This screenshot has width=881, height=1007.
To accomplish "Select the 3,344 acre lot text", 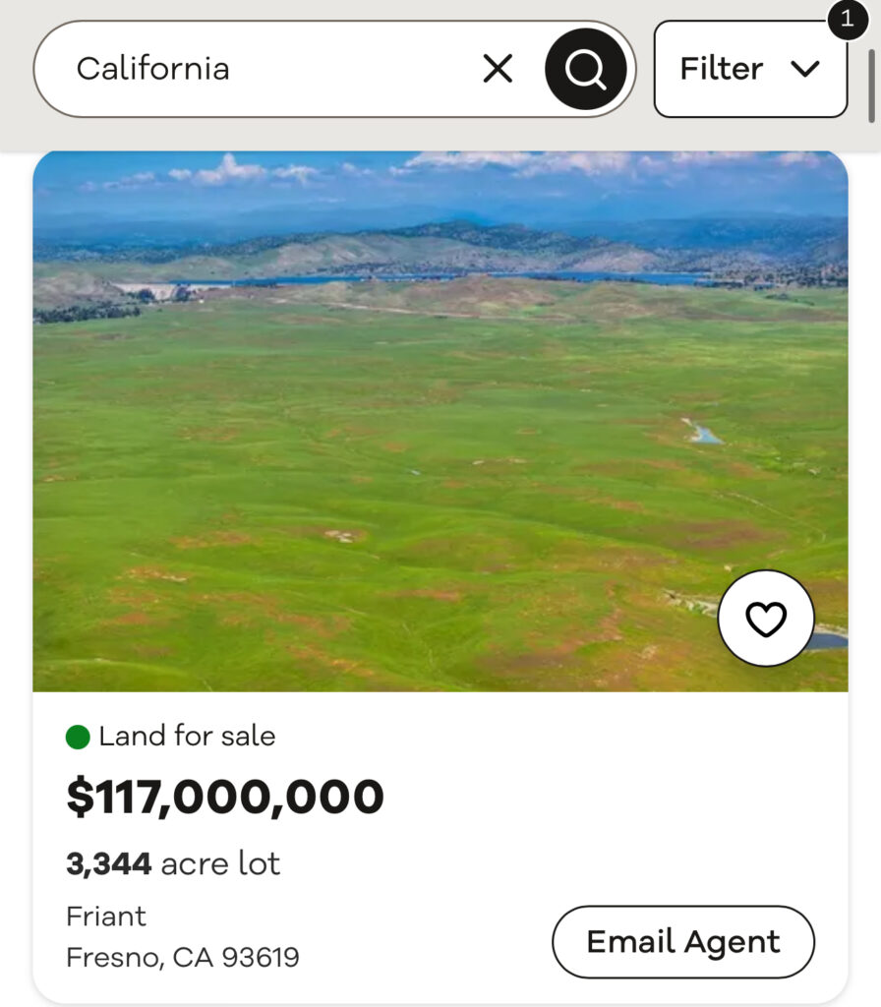I will (173, 864).
